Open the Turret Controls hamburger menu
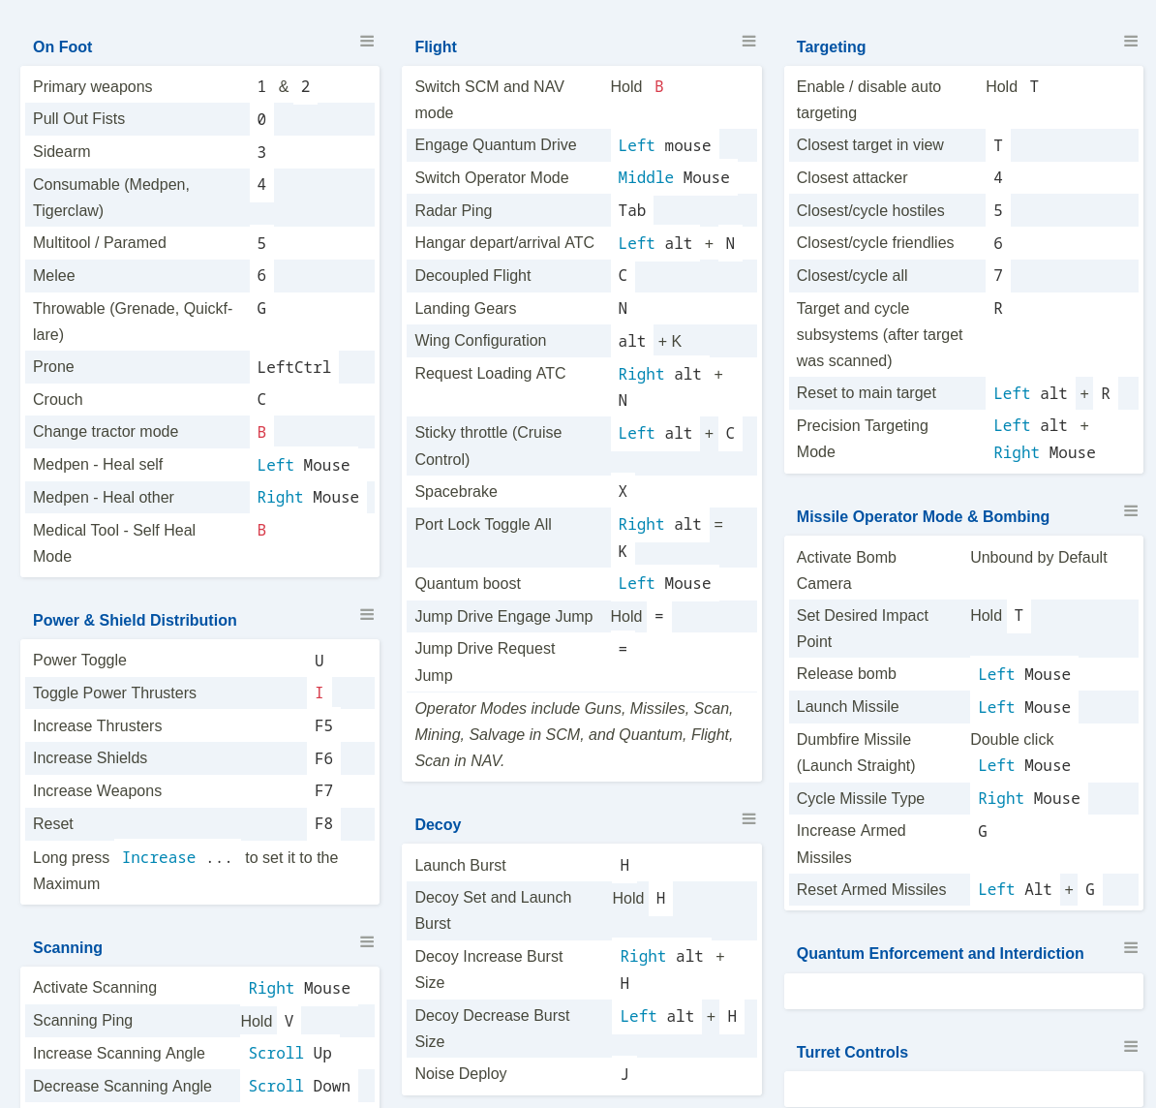 [1130, 1046]
